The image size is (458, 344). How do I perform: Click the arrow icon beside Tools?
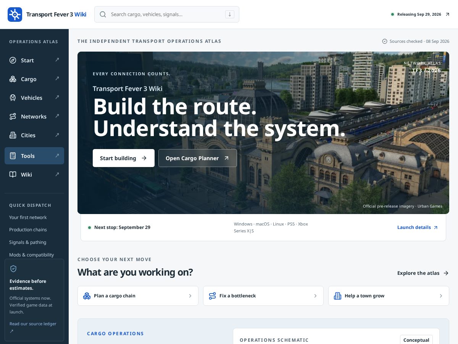click(x=57, y=155)
